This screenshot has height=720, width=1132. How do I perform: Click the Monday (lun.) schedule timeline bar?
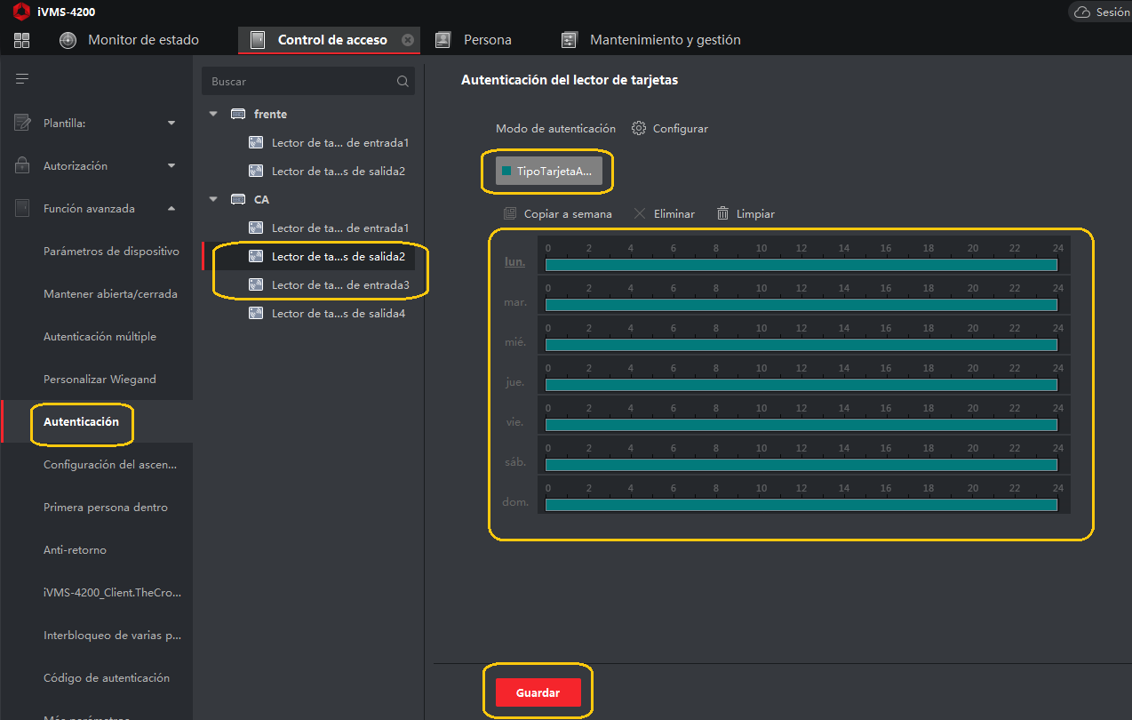coord(801,264)
